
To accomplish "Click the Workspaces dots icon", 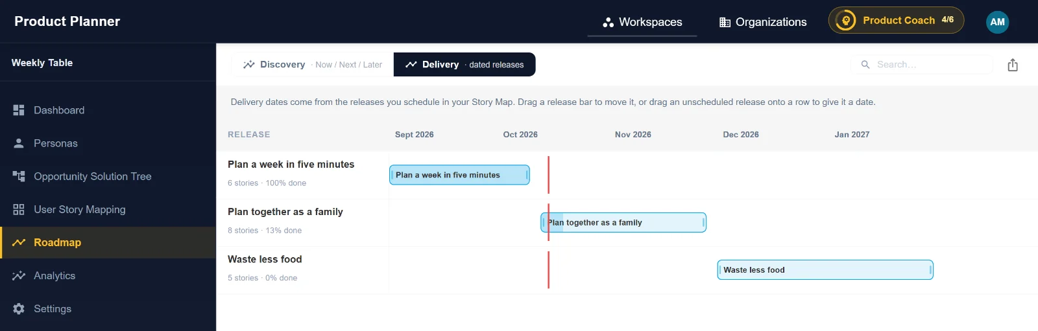I will click(608, 22).
